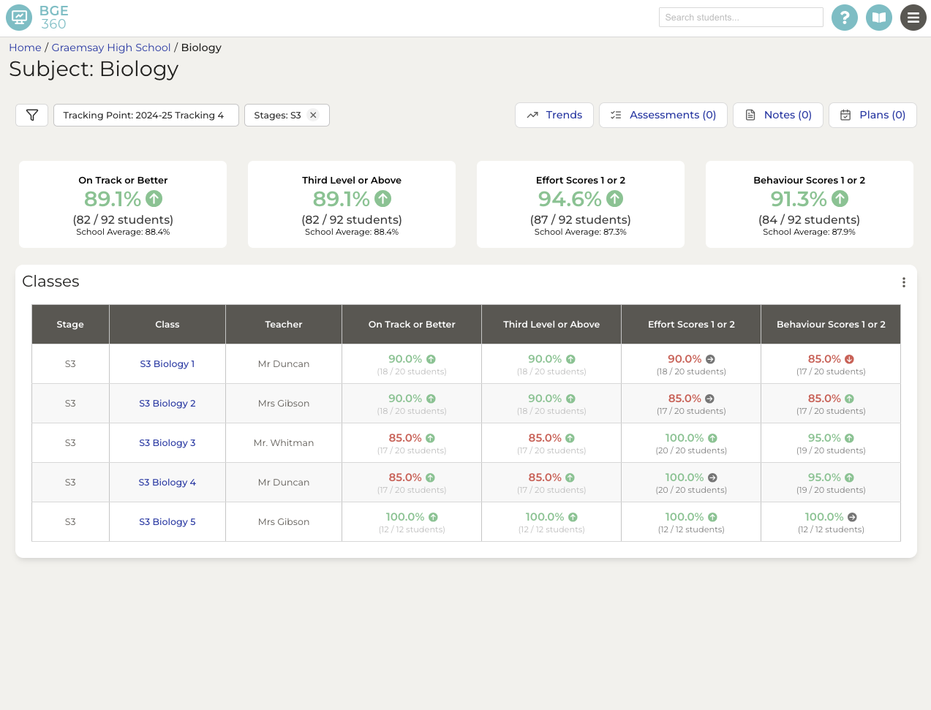931x710 pixels.
Task: Navigate to Home via breadcrumb
Action: [x=25, y=47]
